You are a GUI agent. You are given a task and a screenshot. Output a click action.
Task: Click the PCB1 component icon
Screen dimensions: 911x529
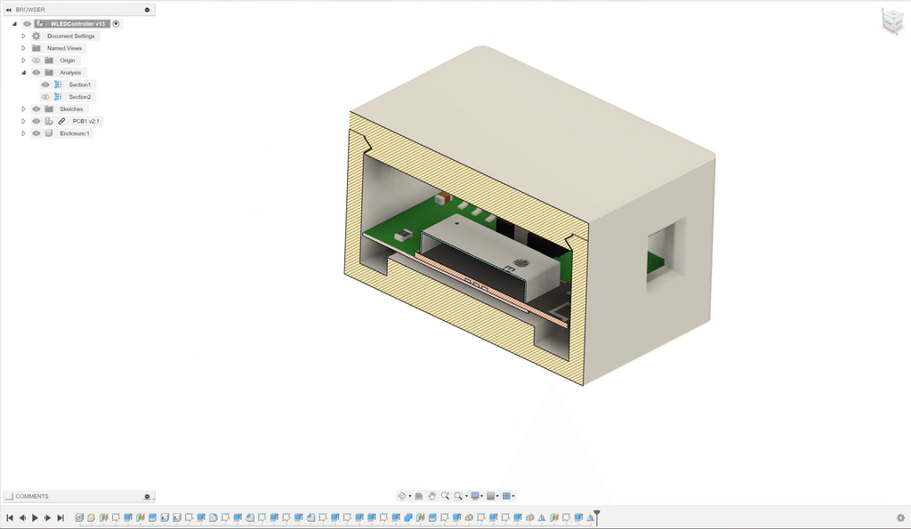click(x=49, y=122)
